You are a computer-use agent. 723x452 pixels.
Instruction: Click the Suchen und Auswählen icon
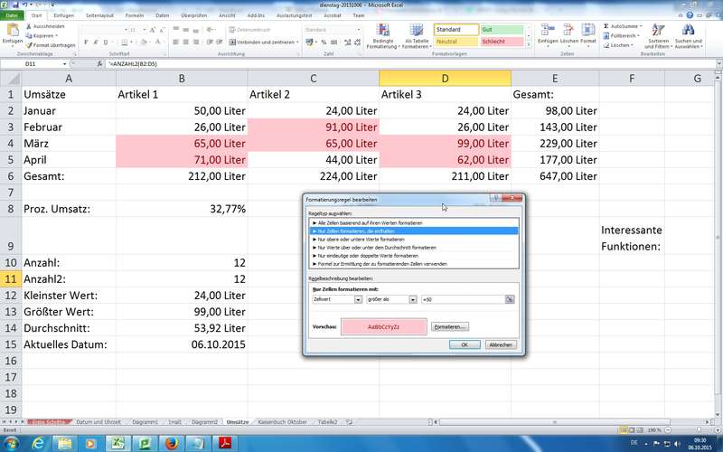pyautogui.click(x=689, y=36)
